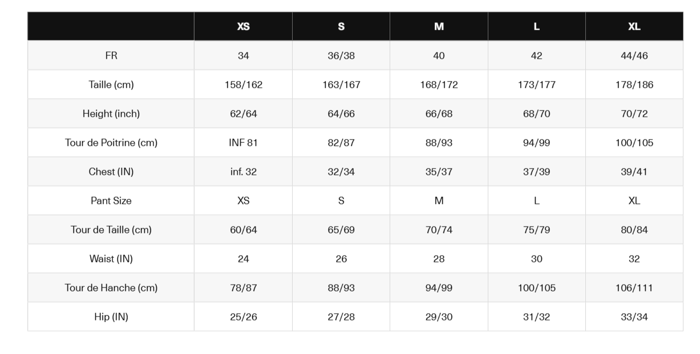The image size is (700, 354).
Task: Click the Chest (IN) row label
Action: coord(111,172)
